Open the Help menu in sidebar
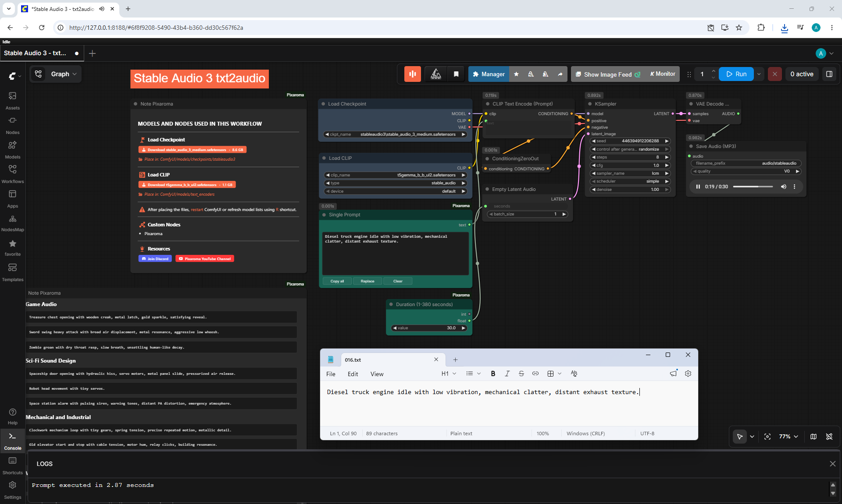This screenshot has width=842, height=504. pyautogui.click(x=13, y=416)
